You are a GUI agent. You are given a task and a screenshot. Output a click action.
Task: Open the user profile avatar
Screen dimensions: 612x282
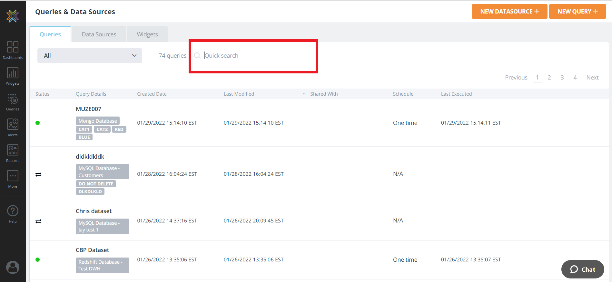coord(13,267)
